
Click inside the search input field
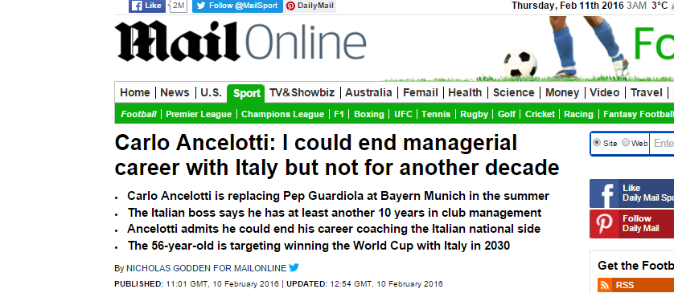point(662,143)
